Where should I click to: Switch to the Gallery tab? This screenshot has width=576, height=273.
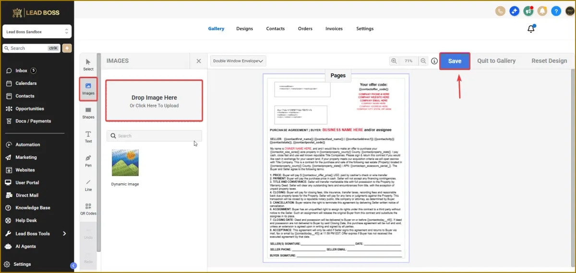click(x=216, y=29)
